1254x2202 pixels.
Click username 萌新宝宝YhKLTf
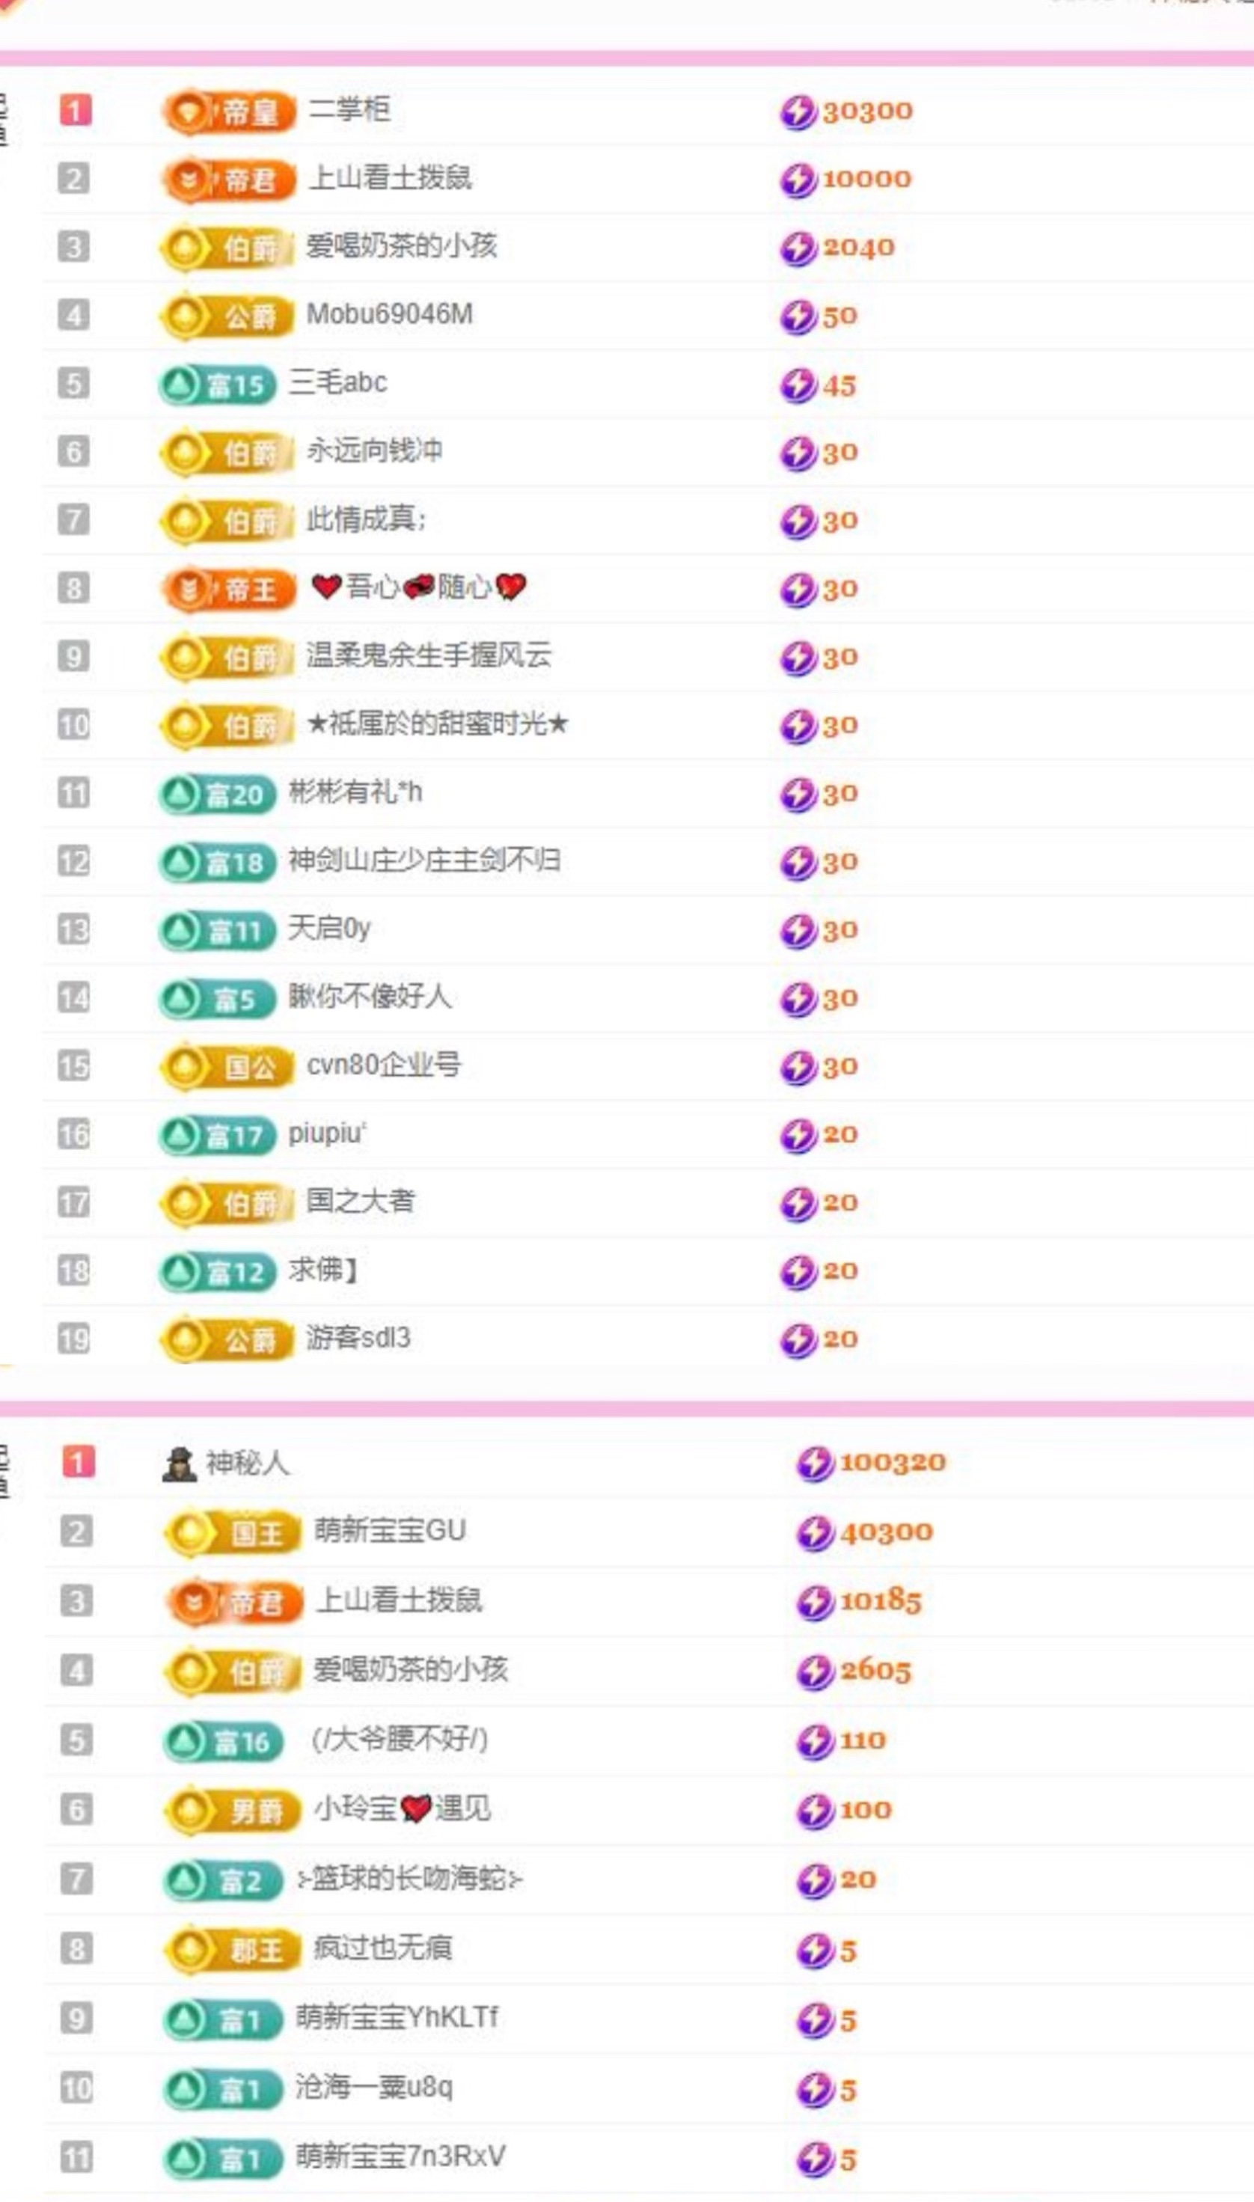pyautogui.click(x=397, y=2018)
